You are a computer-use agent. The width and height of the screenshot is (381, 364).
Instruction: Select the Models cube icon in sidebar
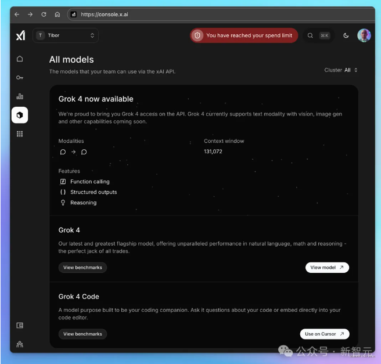tap(20, 115)
